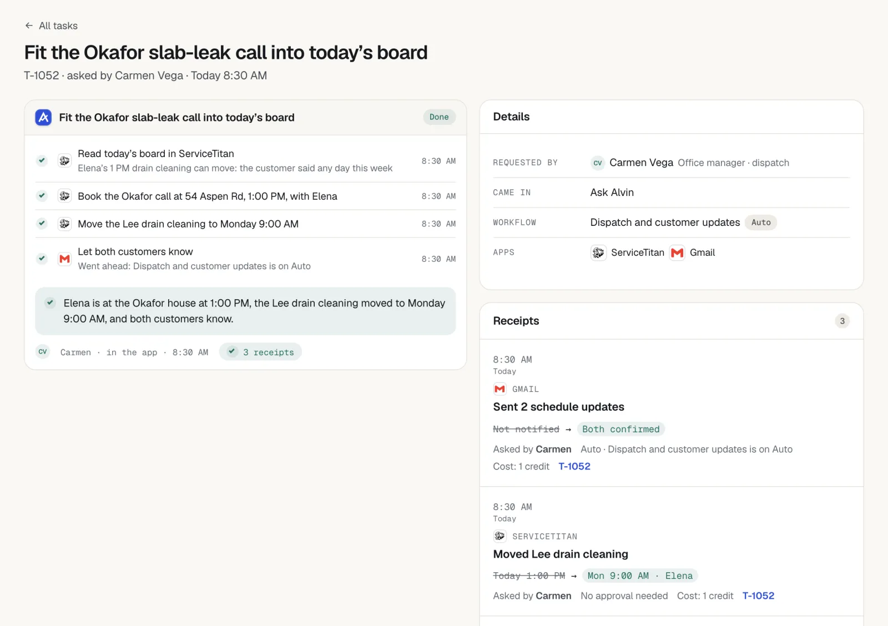This screenshot has width=888, height=626.
Task: Click the ServiceTitan icon in the Apps row
Action: [598, 253]
